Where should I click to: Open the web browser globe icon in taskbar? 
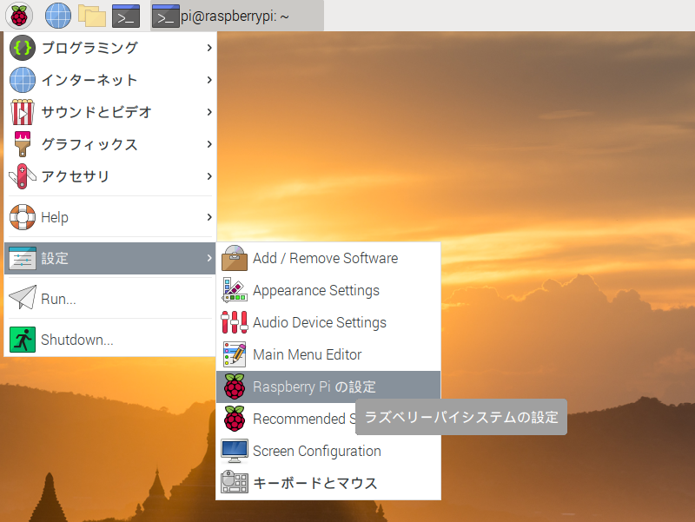58,16
